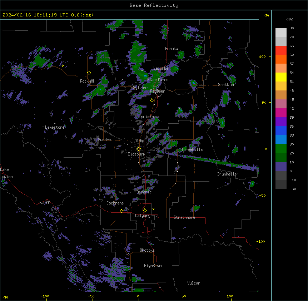Click the Limestone label
308x301 pixels.
55,127
